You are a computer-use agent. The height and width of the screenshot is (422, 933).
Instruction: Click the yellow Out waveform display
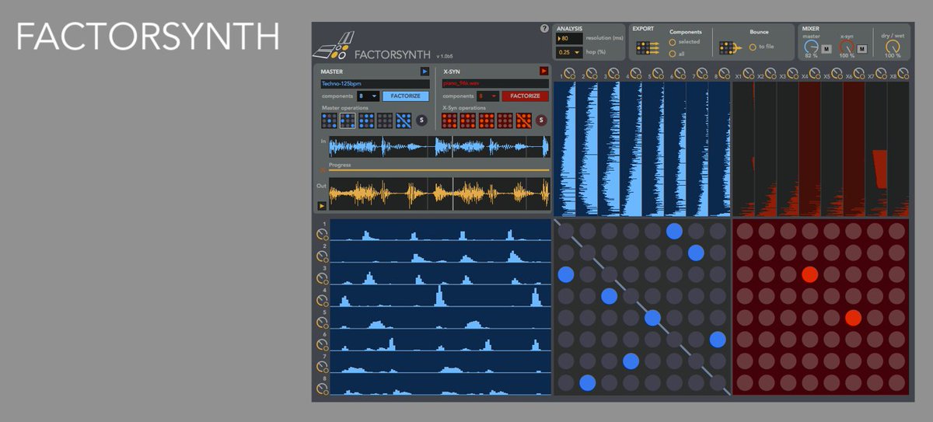point(439,194)
